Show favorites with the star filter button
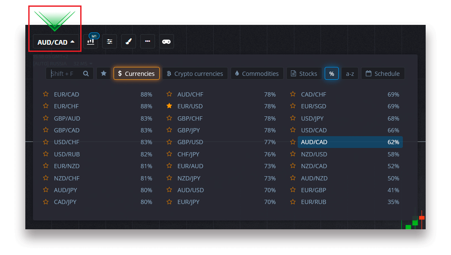The width and height of the screenshot is (451, 255). 103,73
